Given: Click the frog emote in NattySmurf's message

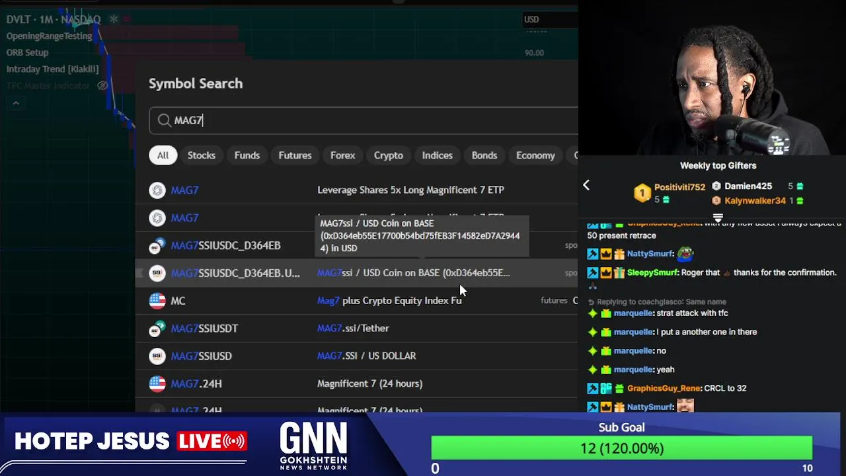Looking at the screenshot, I should pyautogui.click(x=685, y=253).
